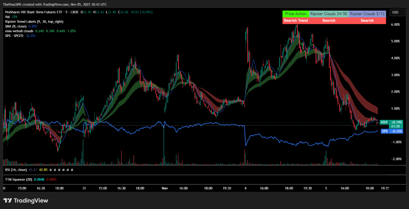Viewport: 409px width, 209px height.
Task: Click the blue SPX price label
Action: [x=385, y=131]
